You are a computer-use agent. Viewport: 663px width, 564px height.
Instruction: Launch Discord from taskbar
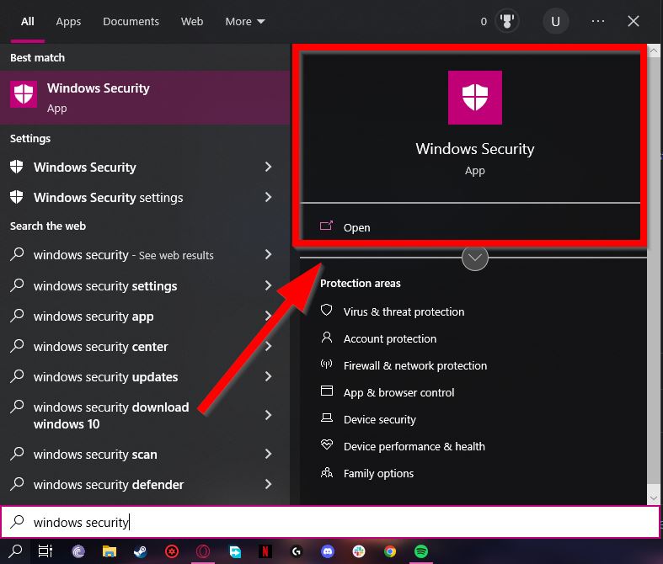[x=328, y=551]
